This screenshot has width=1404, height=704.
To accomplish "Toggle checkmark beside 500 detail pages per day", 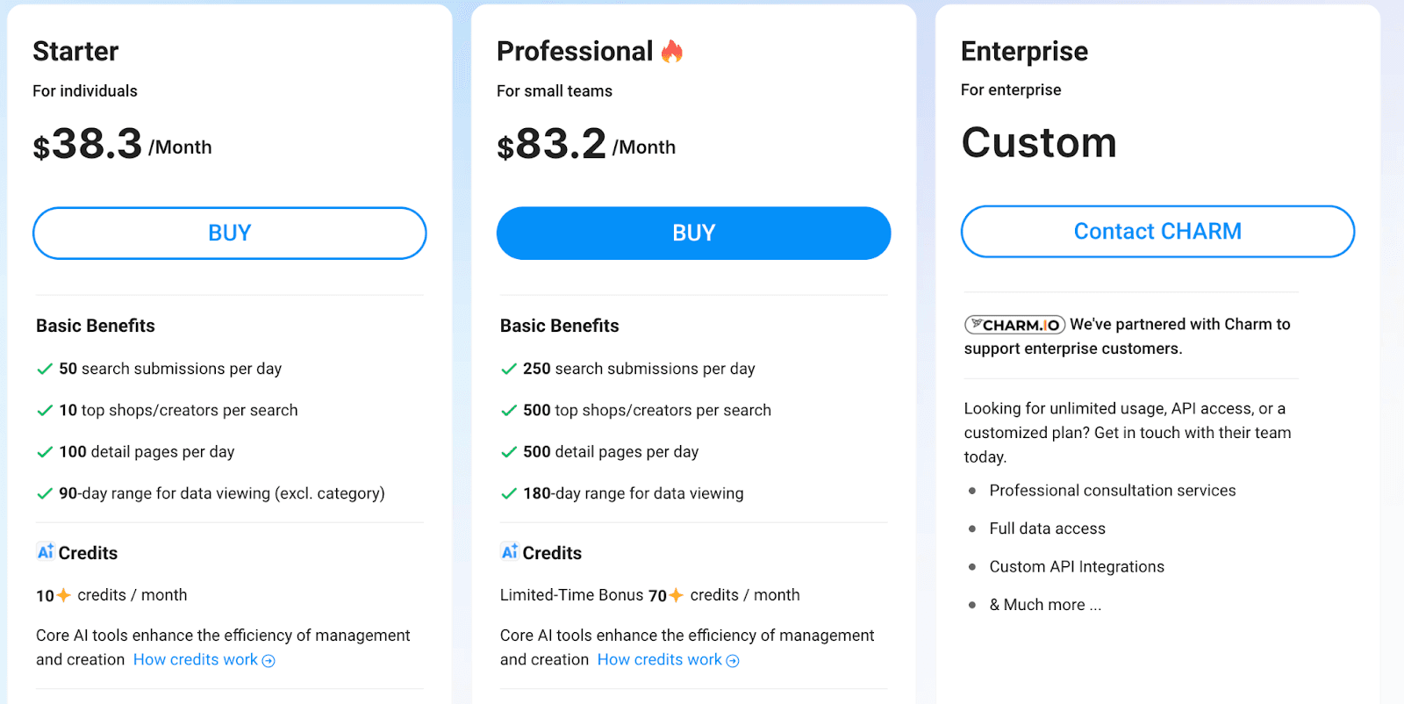I will 509,452.
